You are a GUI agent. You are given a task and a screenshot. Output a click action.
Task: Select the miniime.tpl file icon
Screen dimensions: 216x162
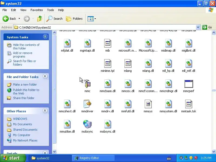point(107,63)
